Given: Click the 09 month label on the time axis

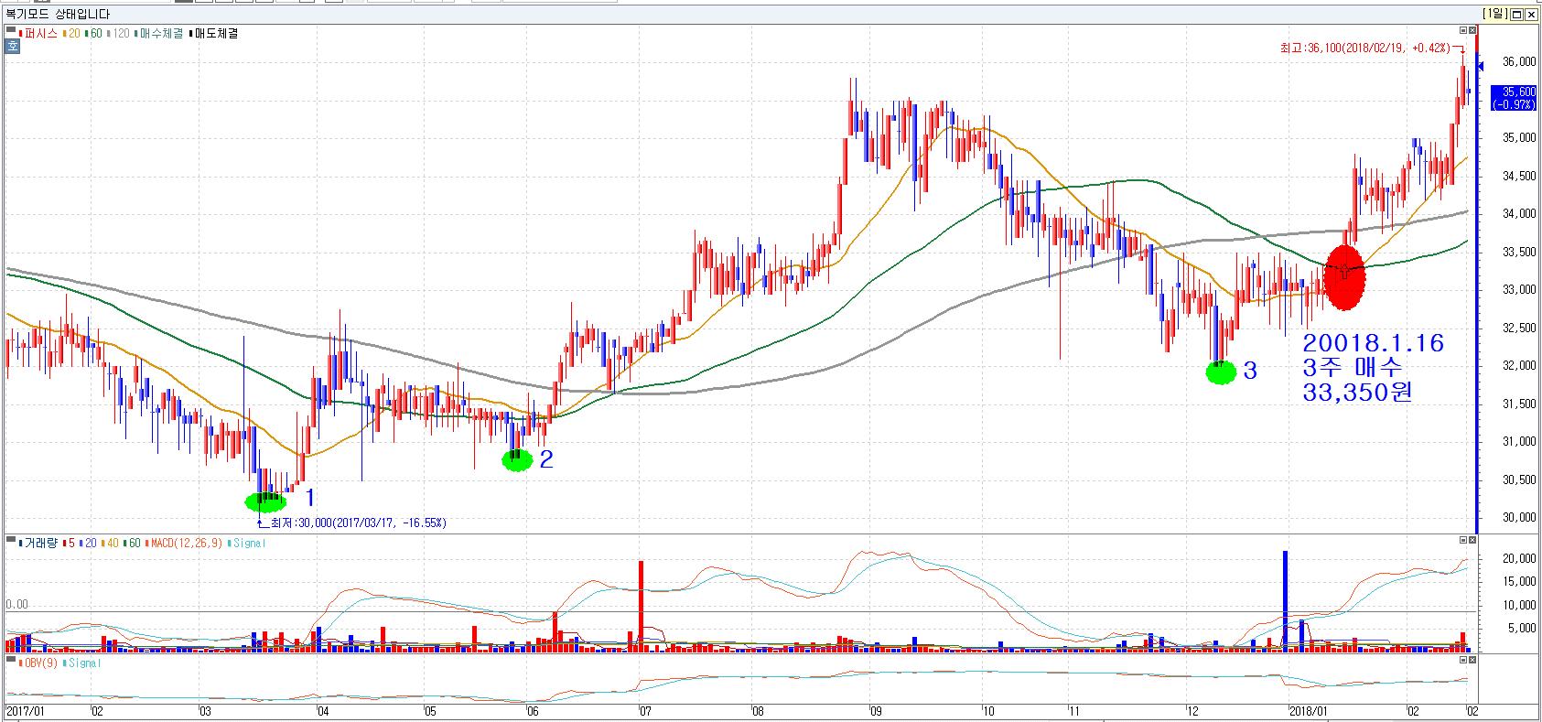Looking at the screenshot, I should coord(876,711).
